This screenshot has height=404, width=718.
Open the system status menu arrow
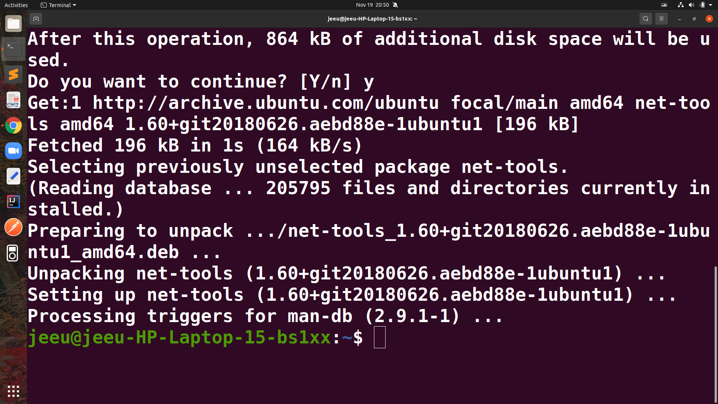coord(711,5)
